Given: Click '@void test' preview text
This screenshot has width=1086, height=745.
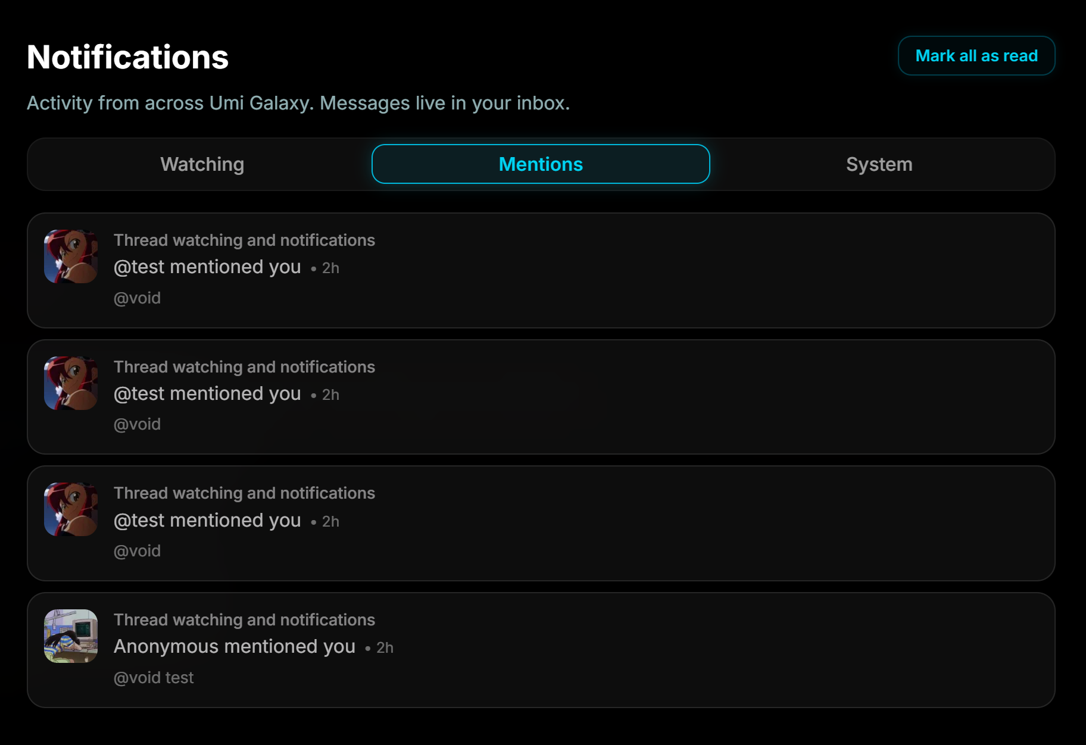Looking at the screenshot, I should [x=154, y=677].
